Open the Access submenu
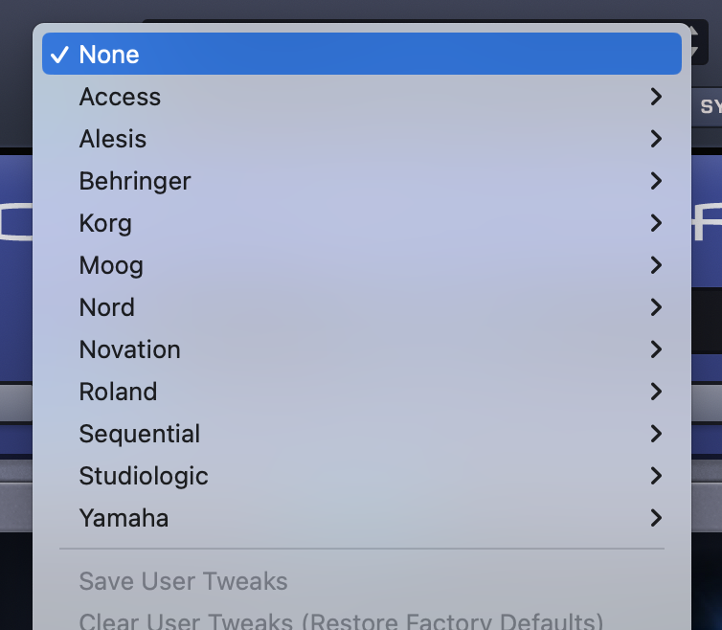 (x=120, y=97)
